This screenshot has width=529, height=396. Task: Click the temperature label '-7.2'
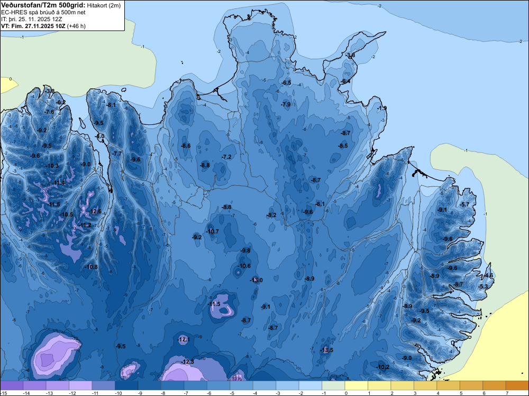click(227, 157)
